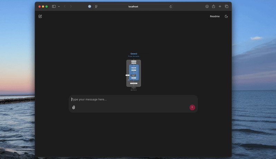Reload the localhost page
This screenshot has height=159, width=276.
point(171,7)
